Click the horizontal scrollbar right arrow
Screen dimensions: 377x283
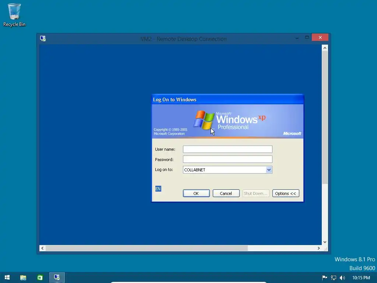coord(318,248)
